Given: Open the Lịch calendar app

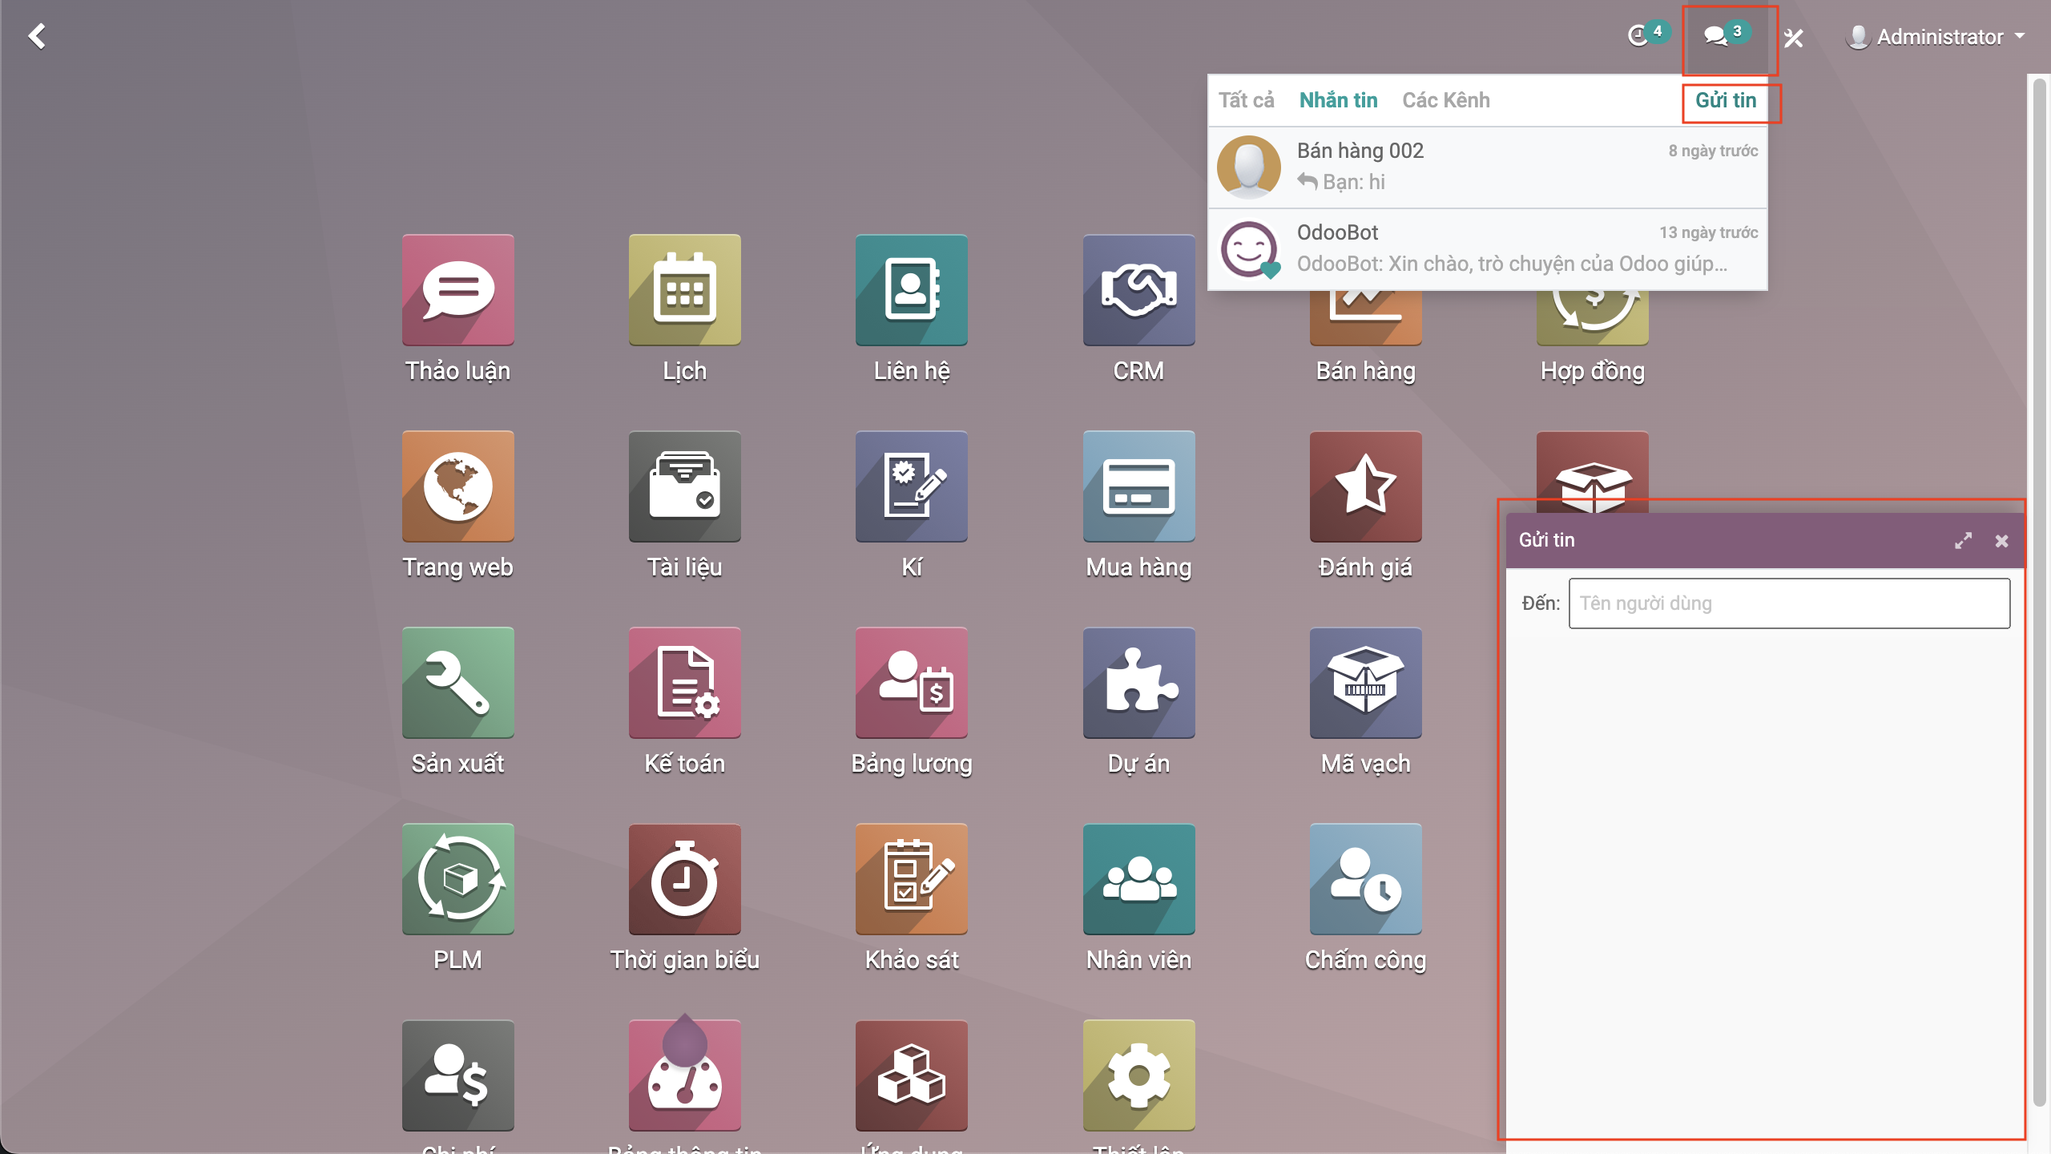Looking at the screenshot, I should click(684, 290).
